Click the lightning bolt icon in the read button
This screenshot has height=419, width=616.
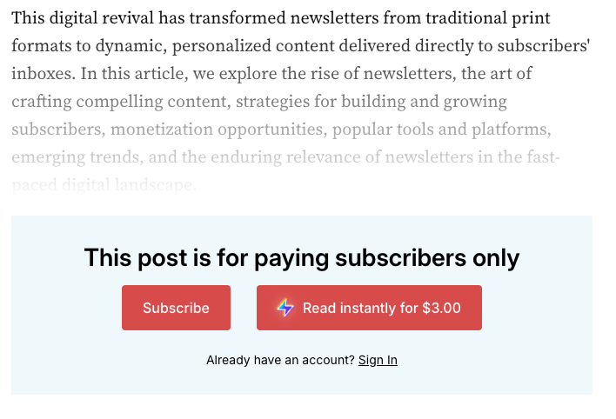coord(285,308)
